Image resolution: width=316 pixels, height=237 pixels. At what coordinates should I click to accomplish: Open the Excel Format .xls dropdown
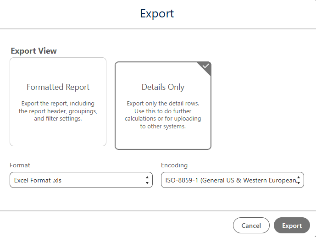81,180
